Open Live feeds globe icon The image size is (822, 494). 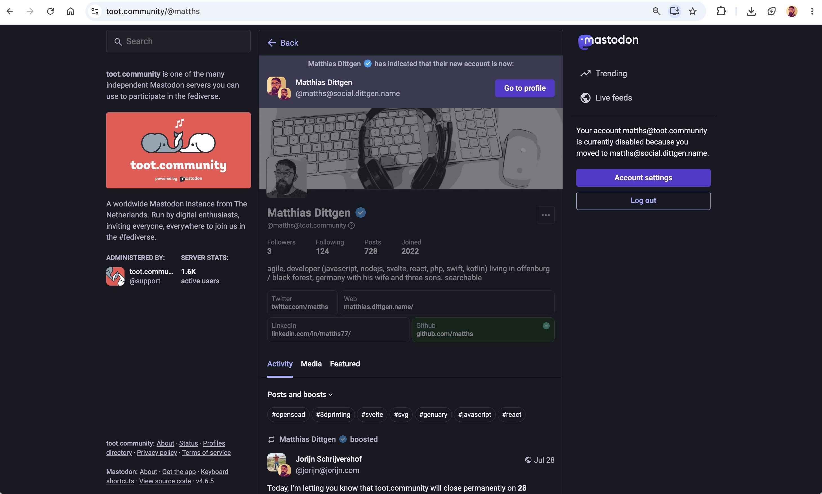coord(585,98)
